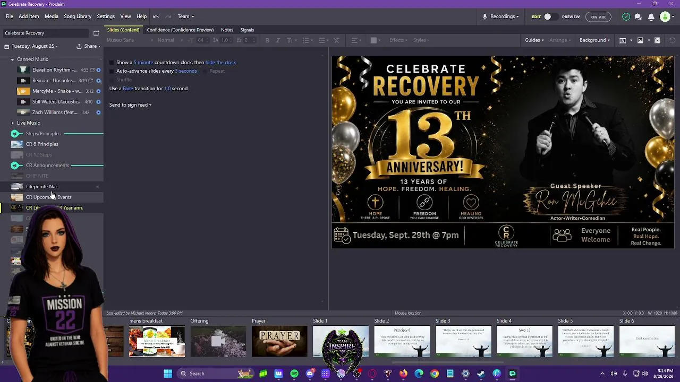
Task: Select the CR 8 Principles item
Action: pos(42,144)
